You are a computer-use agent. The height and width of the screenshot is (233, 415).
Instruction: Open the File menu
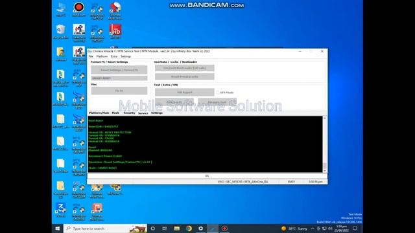click(x=91, y=56)
